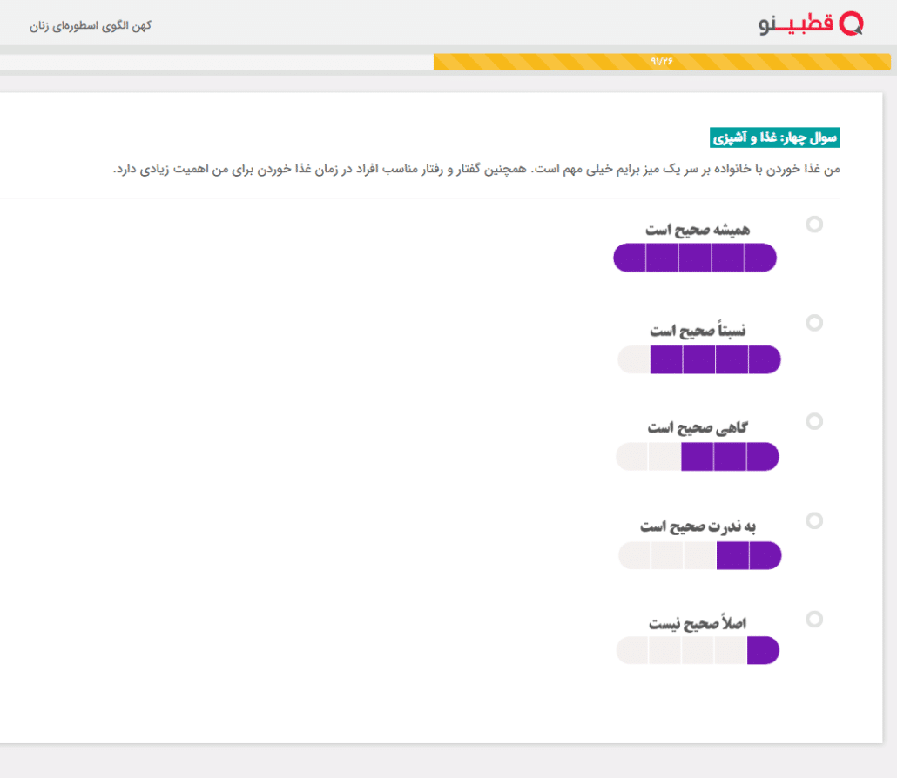897x778 pixels.
Task: Click the four-segment filled purple bar
Action: [699, 359]
